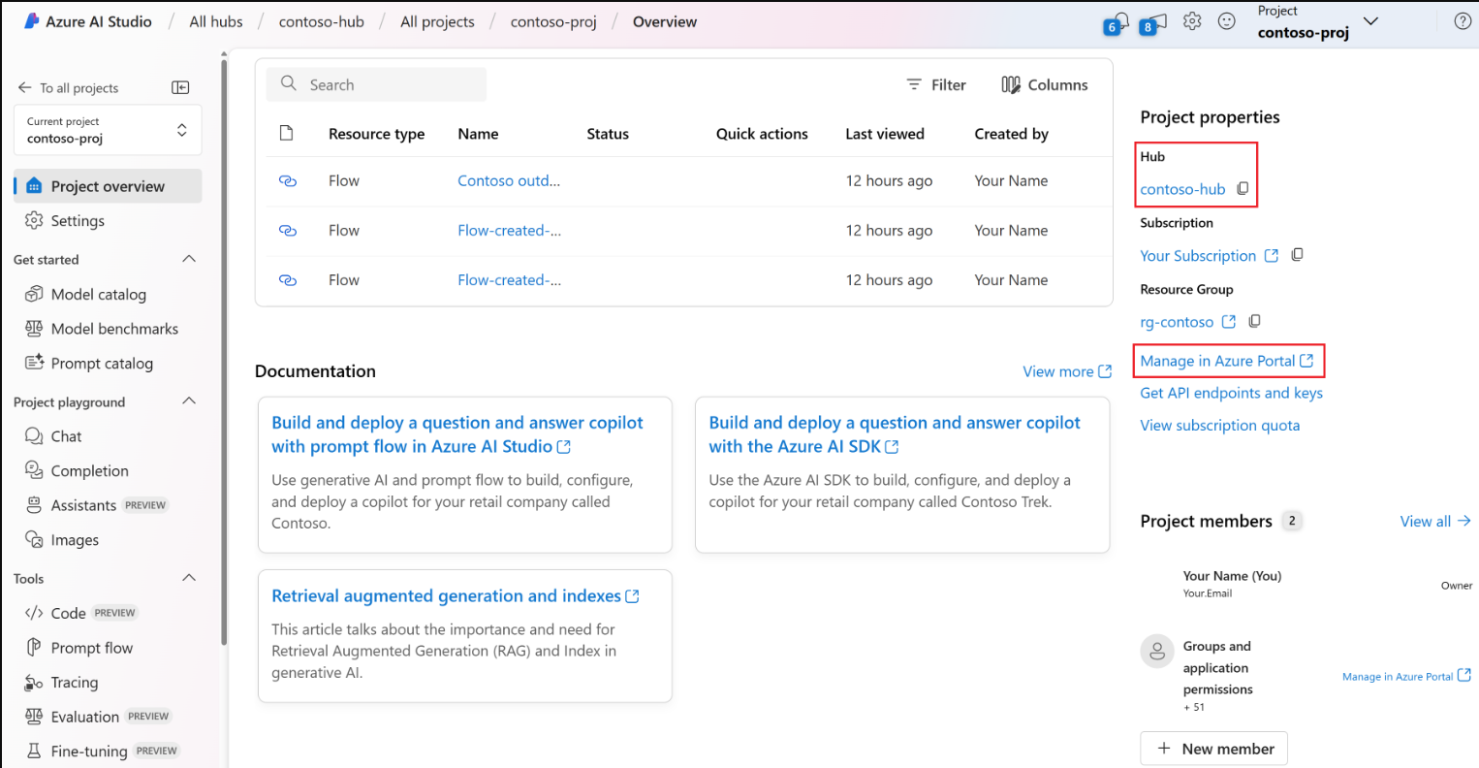Collapse the Get started section
1479x768 pixels.
tap(189, 259)
